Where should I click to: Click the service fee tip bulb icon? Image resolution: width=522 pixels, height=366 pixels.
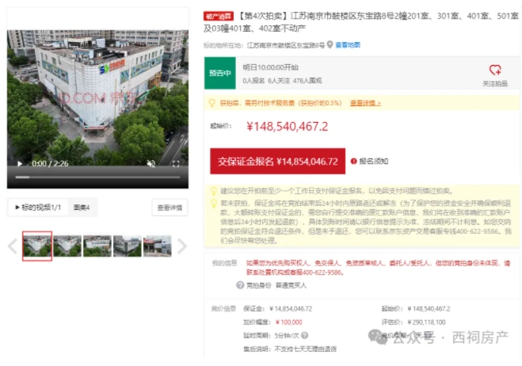pos(211,102)
